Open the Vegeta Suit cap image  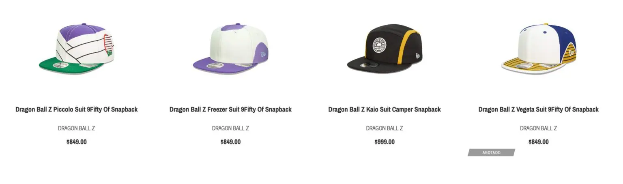point(538,49)
